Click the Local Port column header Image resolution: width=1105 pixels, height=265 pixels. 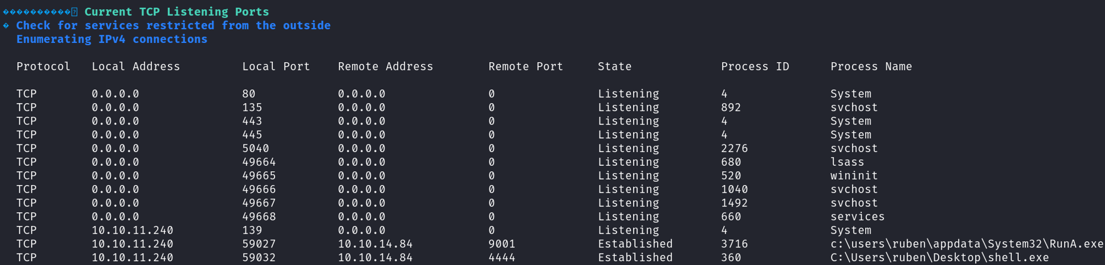click(x=276, y=67)
